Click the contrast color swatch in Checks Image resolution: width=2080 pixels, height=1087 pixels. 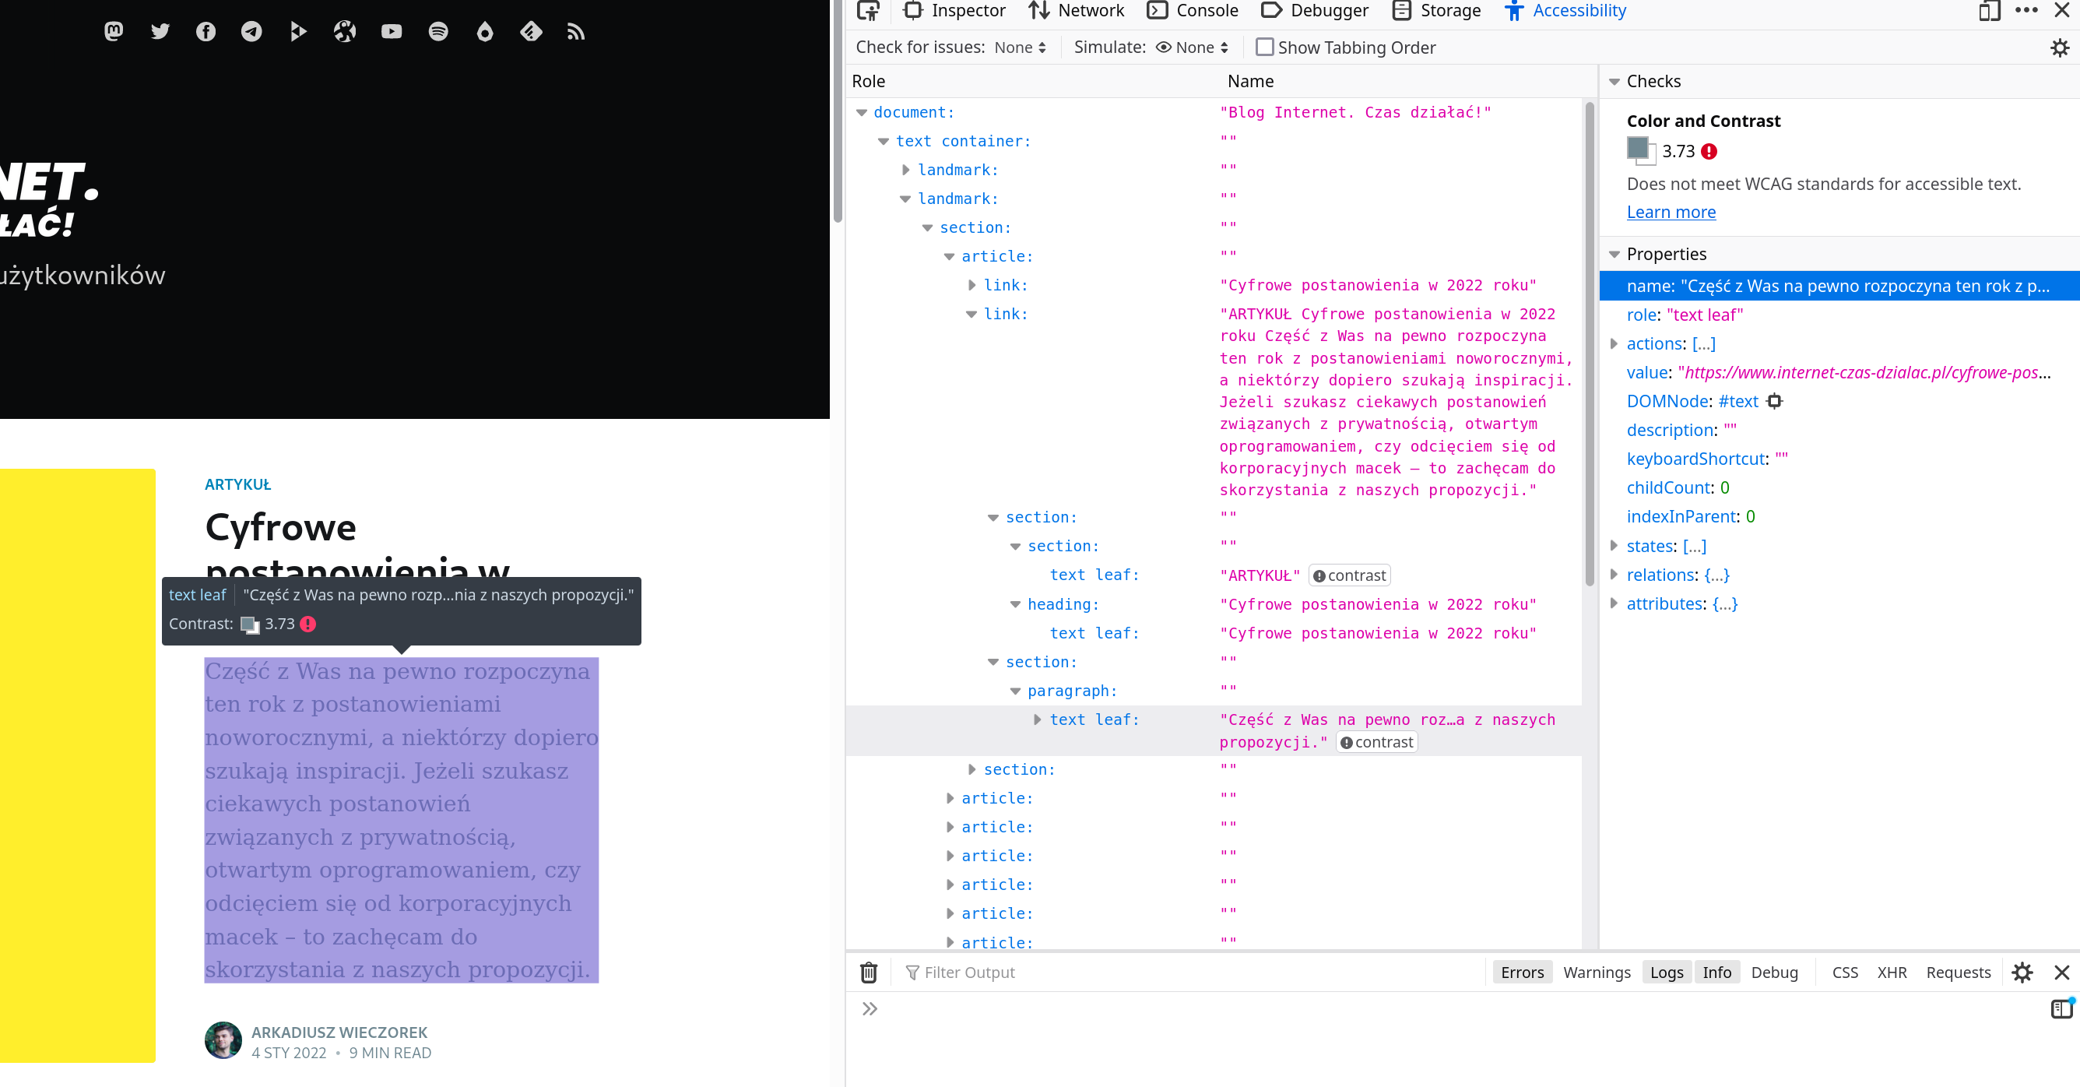1639,150
